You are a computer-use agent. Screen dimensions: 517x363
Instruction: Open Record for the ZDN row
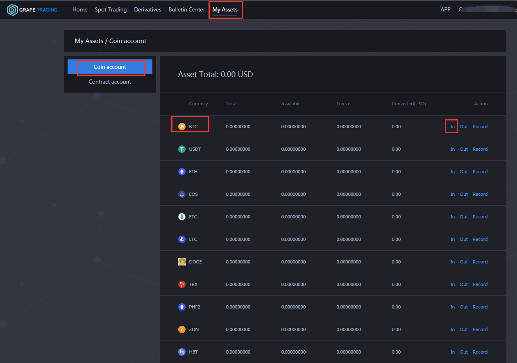(480, 329)
